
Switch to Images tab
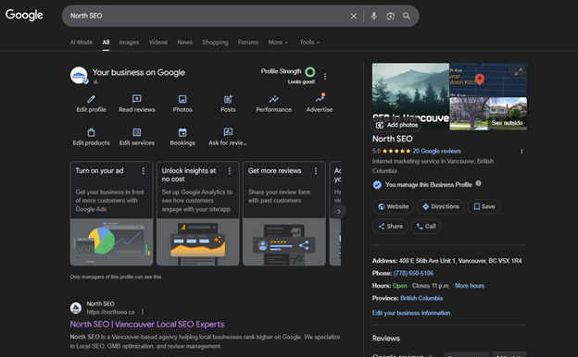pos(129,43)
